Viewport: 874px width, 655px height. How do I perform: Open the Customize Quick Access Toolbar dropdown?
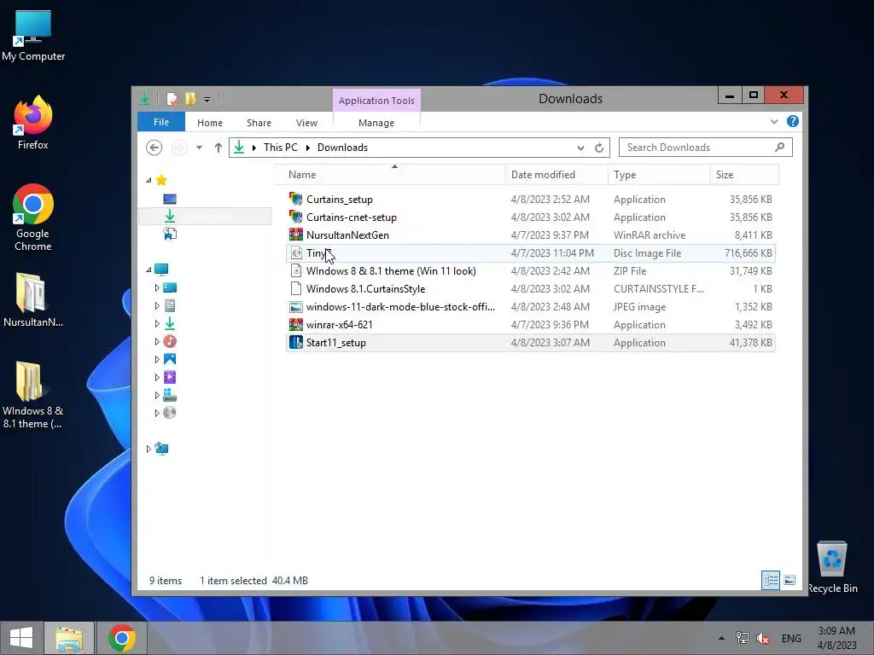coord(207,100)
